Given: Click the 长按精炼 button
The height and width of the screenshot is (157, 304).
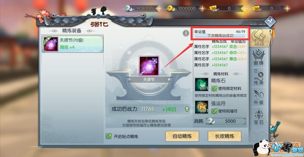Looking at the screenshot, I should click(x=225, y=136).
